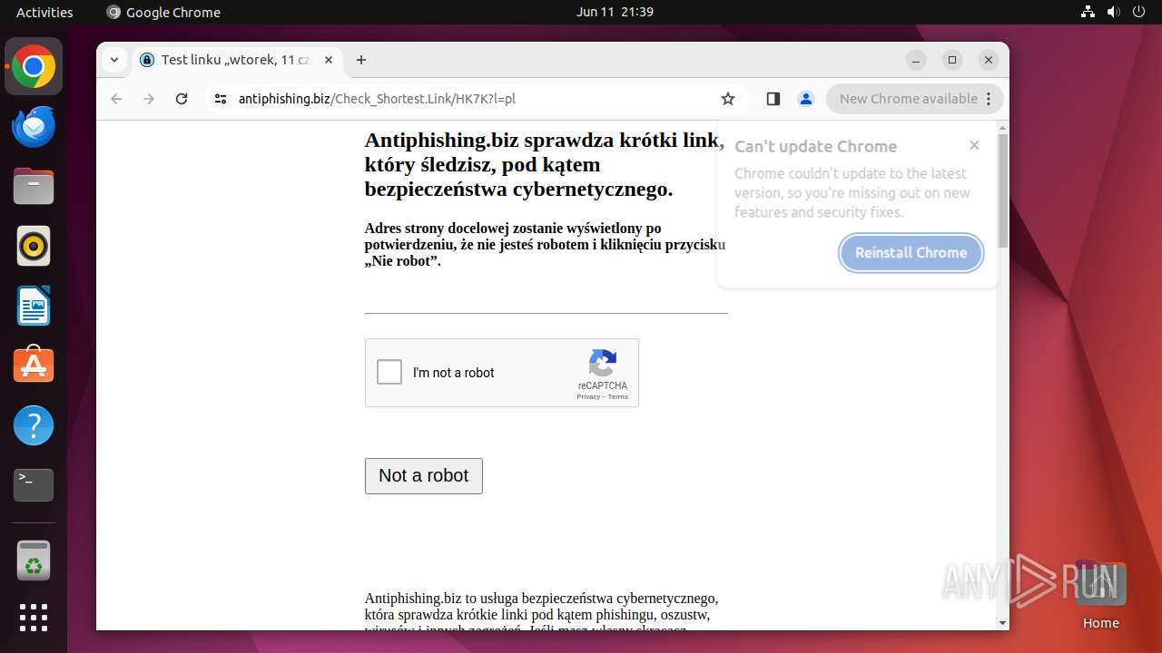Minimize the Chrome window
Image resolution: width=1162 pixels, height=653 pixels.
pos(916,60)
